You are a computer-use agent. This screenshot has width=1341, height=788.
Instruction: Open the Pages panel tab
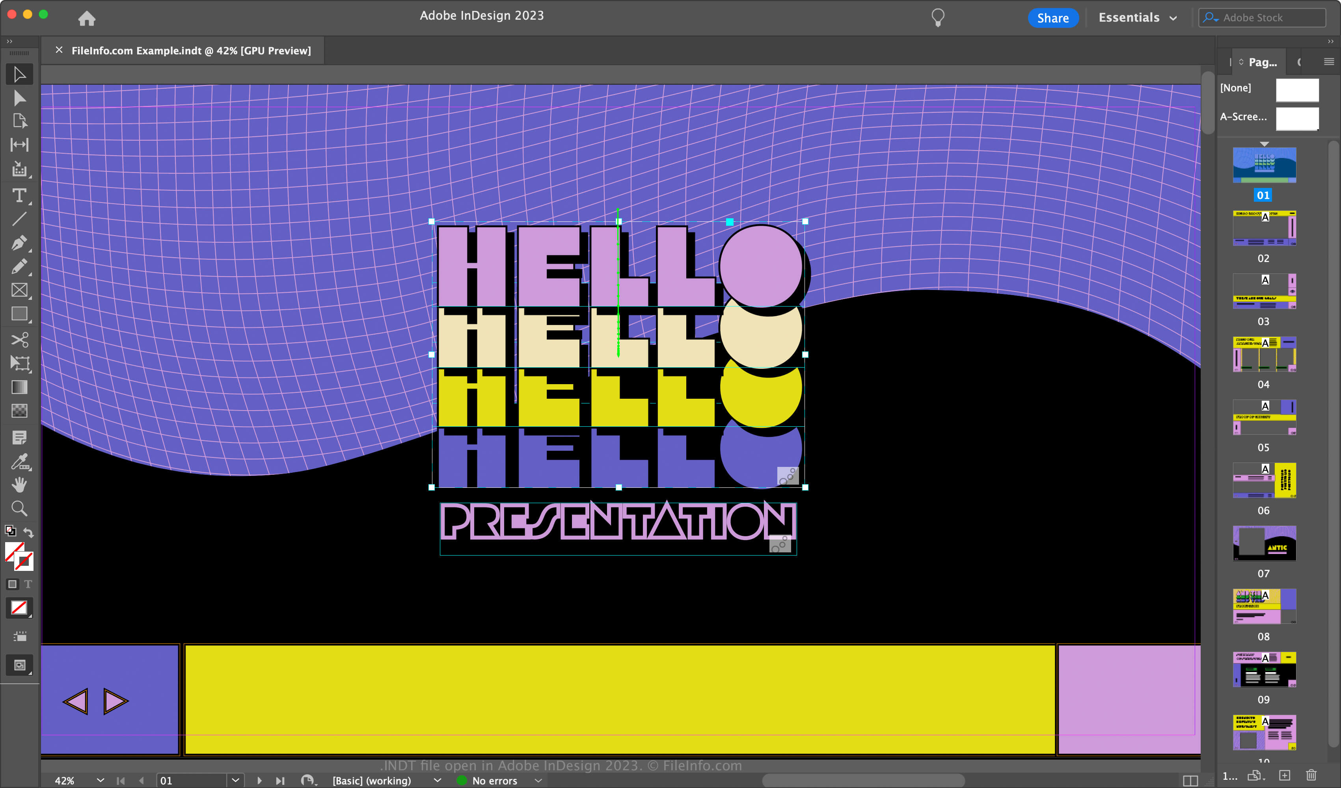1262,62
